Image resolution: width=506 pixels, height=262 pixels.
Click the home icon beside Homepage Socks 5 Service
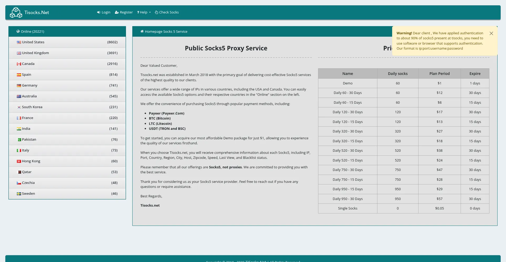[142, 31]
